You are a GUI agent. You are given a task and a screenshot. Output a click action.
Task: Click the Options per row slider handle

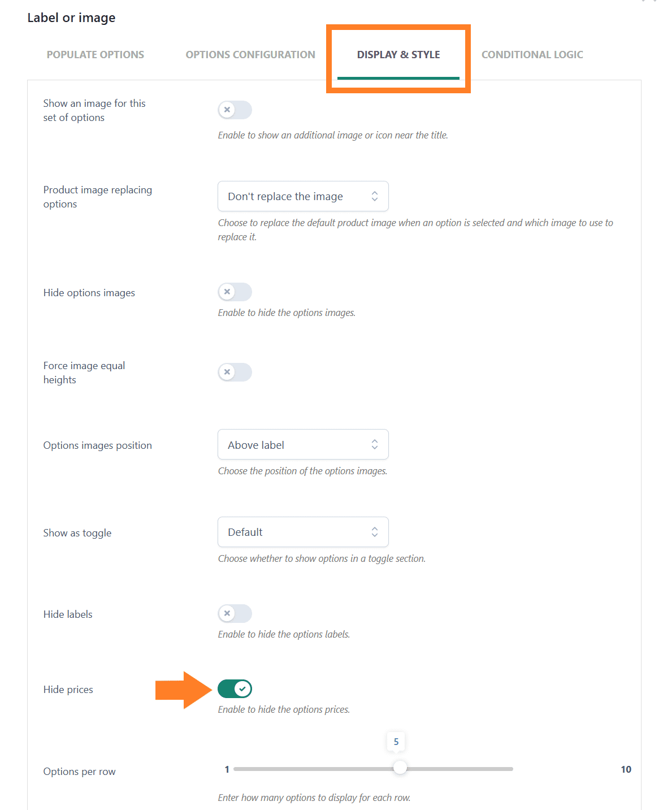pyautogui.click(x=400, y=768)
